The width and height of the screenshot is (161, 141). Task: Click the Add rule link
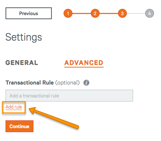[x=14, y=107]
